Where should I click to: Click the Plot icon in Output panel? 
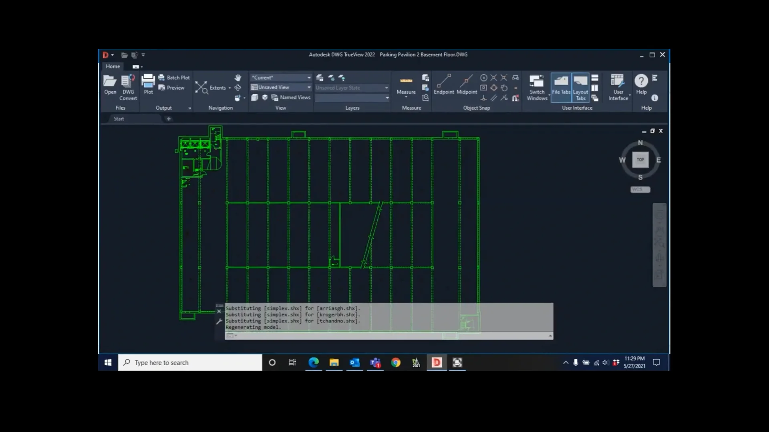click(148, 83)
